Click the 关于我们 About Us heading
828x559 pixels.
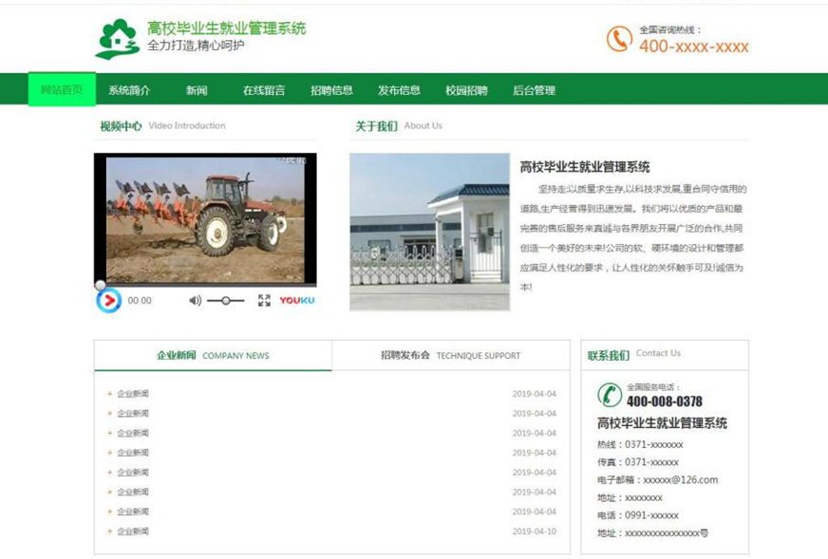click(x=399, y=125)
